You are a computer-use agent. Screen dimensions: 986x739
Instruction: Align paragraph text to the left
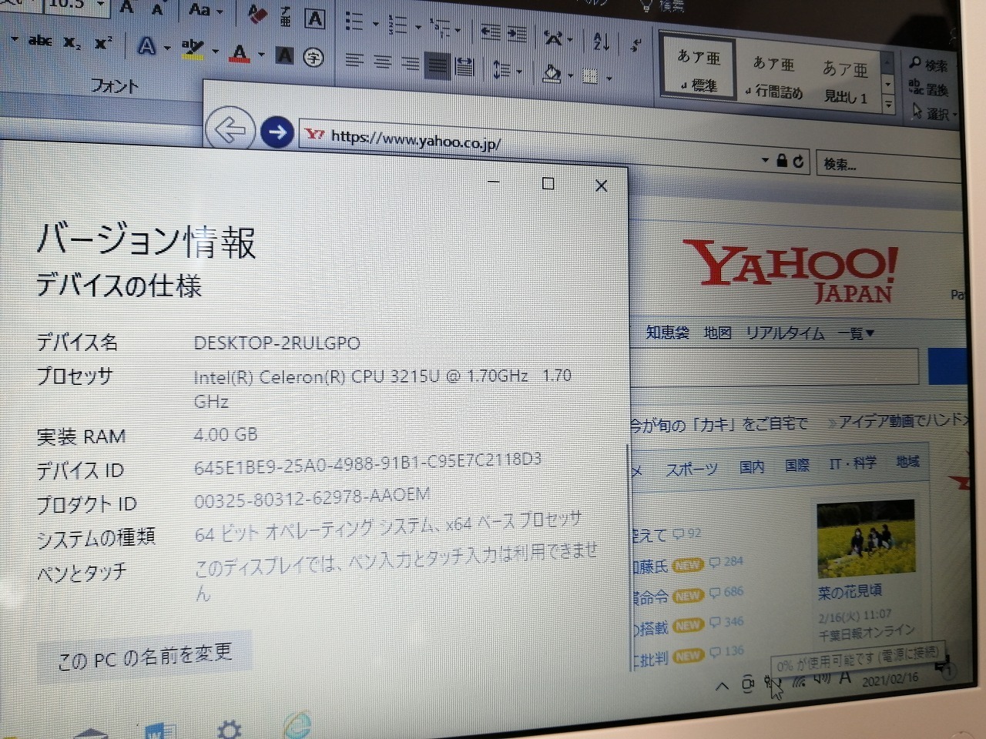tap(354, 60)
